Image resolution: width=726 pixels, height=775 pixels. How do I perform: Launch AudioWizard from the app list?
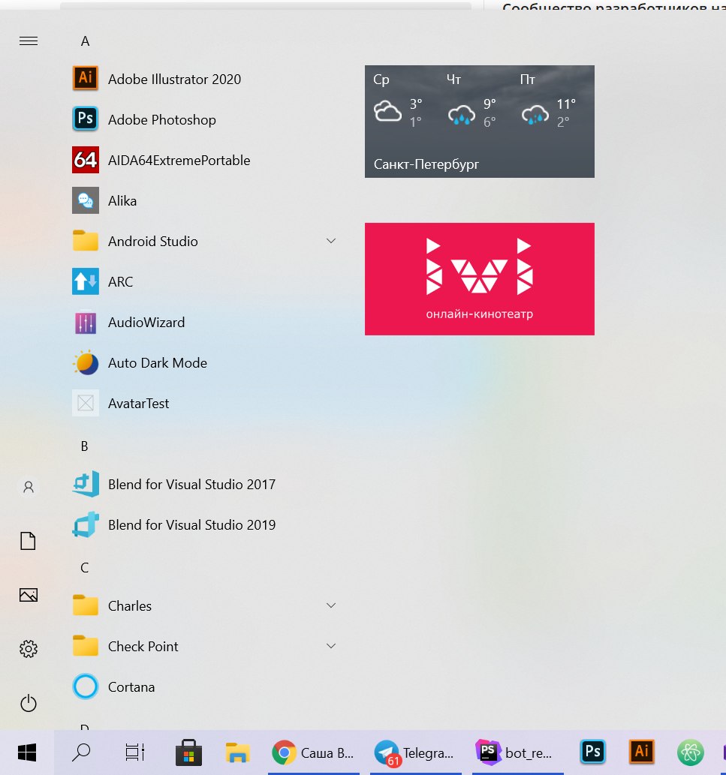[205, 323]
